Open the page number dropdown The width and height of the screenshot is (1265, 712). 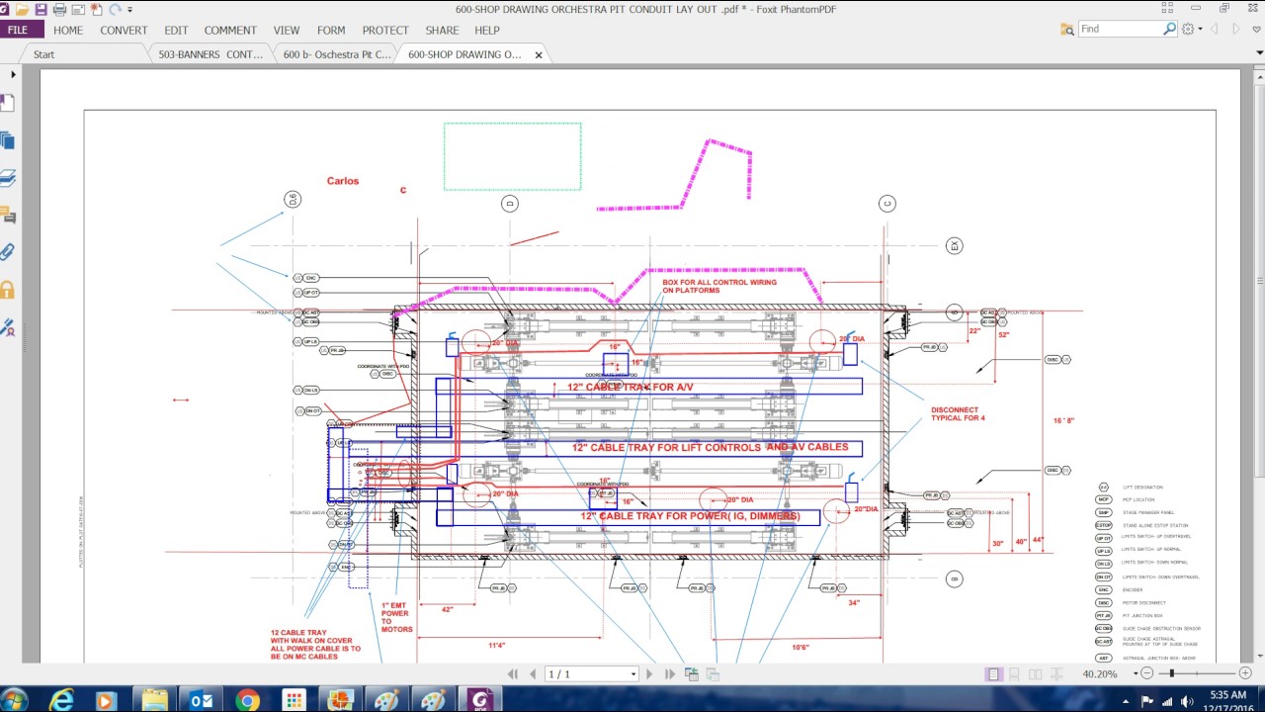tap(633, 673)
